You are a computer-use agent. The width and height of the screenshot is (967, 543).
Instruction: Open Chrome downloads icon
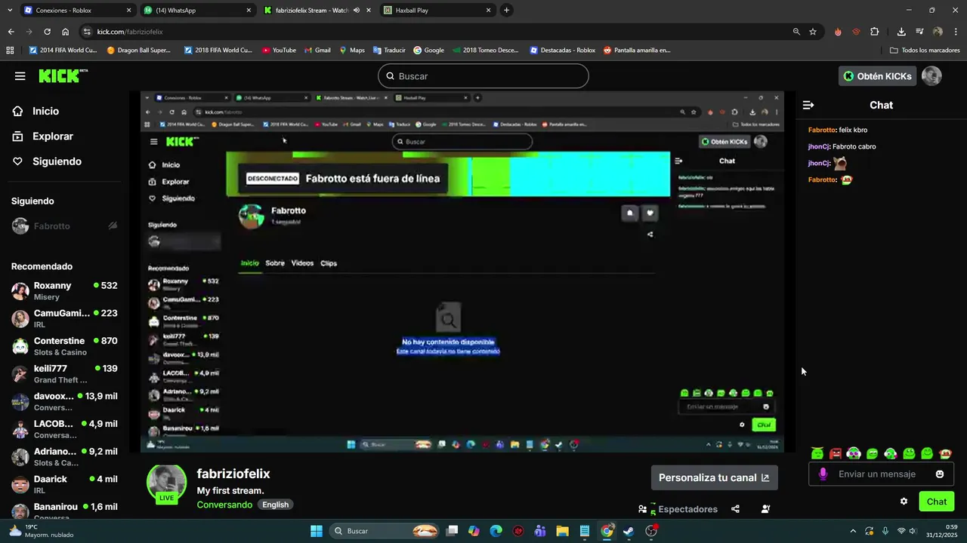click(901, 32)
